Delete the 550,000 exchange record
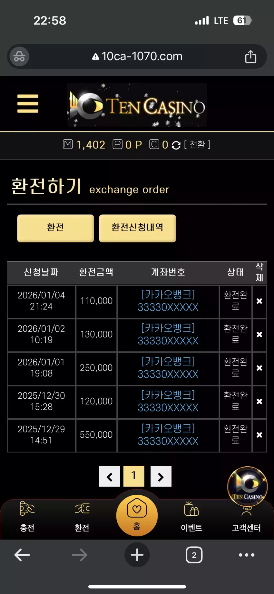The width and height of the screenshot is (274, 594). coord(259,435)
